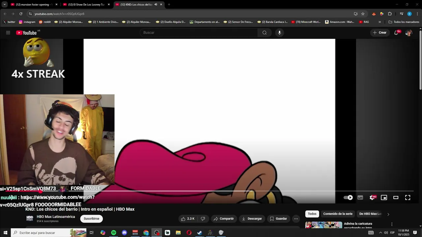Viewport: 422px width, 237px height.
Task: Open the tab search dropdown in Chrome
Action: pyautogui.click(x=5, y=5)
